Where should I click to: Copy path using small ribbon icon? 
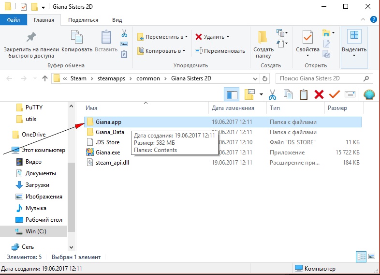pos(124,44)
